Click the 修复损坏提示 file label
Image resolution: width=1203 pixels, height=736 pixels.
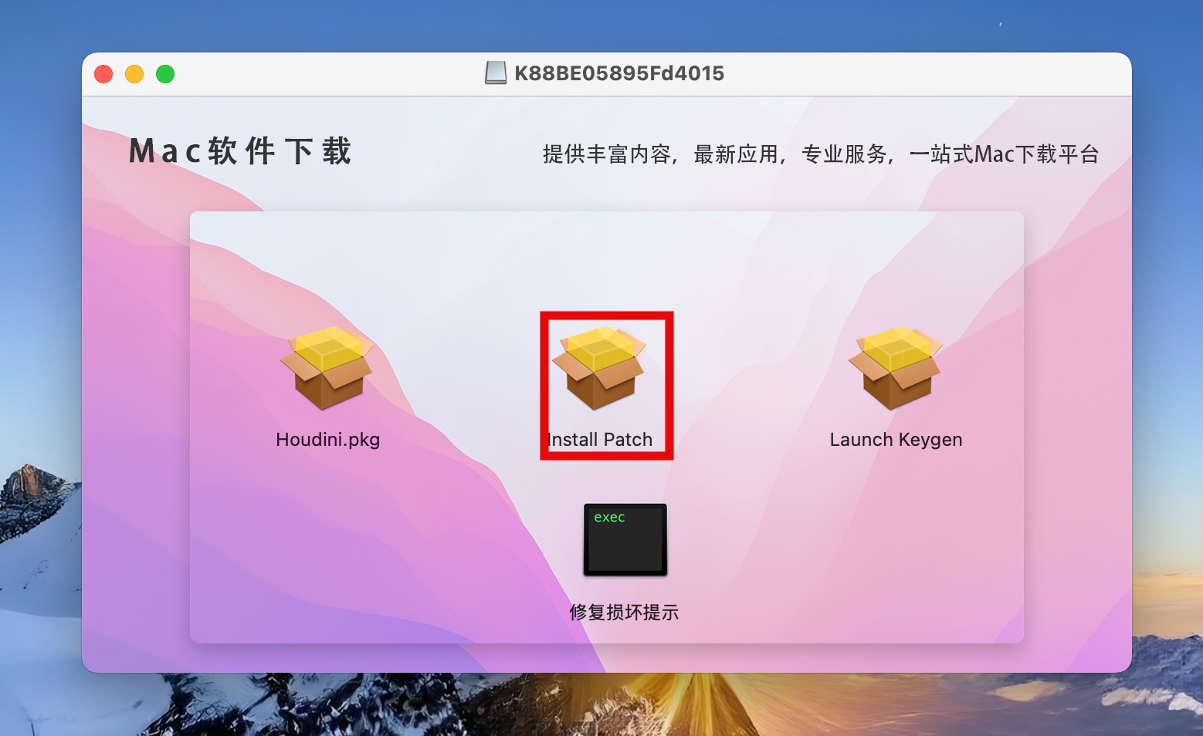[x=624, y=613]
